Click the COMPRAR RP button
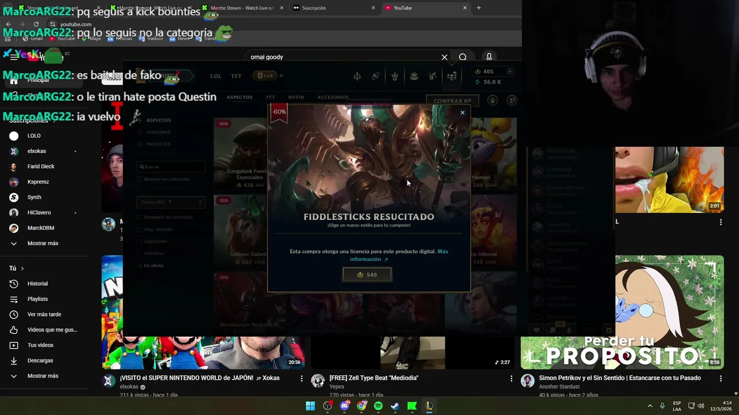This screenshot has width=739, height=415. pos(453,101)
